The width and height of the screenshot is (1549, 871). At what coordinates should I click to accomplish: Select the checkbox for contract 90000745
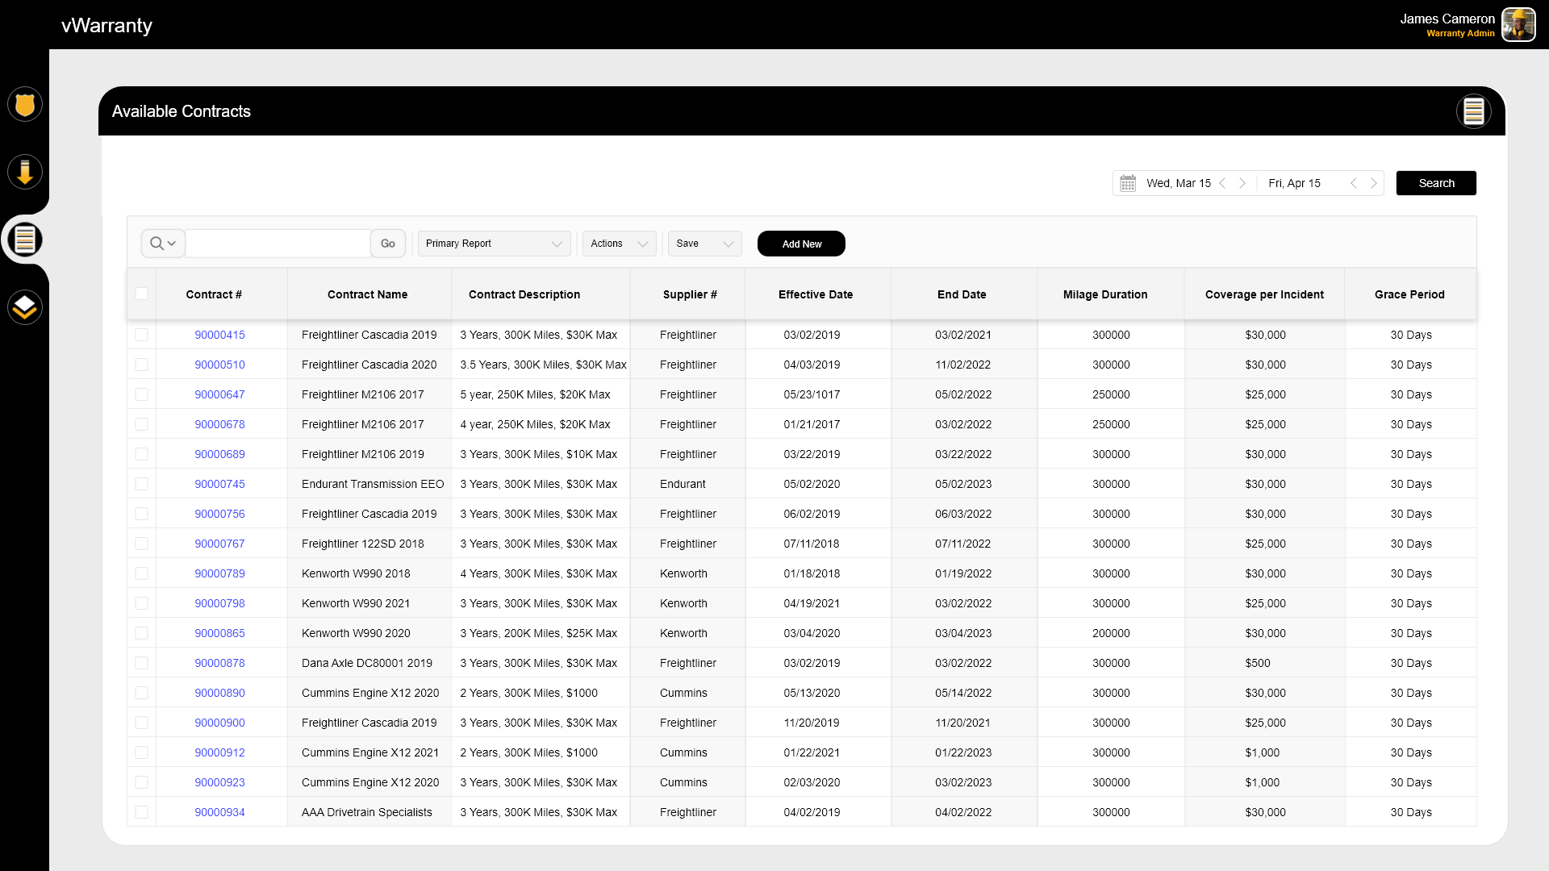141,484
